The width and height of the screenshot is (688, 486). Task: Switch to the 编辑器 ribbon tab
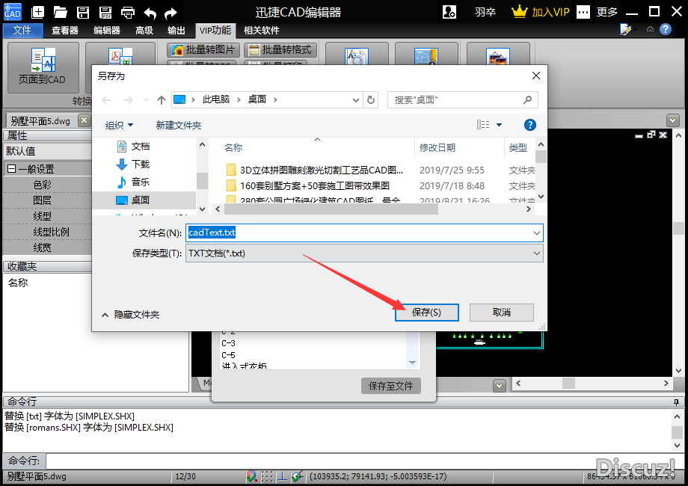(106, 31)
